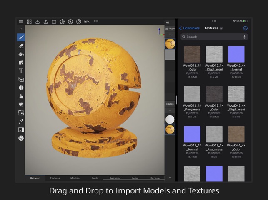The width and height of the screenshot is (268, 200).
Task: Switch to the Console tab
Action: (x=155, y=178)
